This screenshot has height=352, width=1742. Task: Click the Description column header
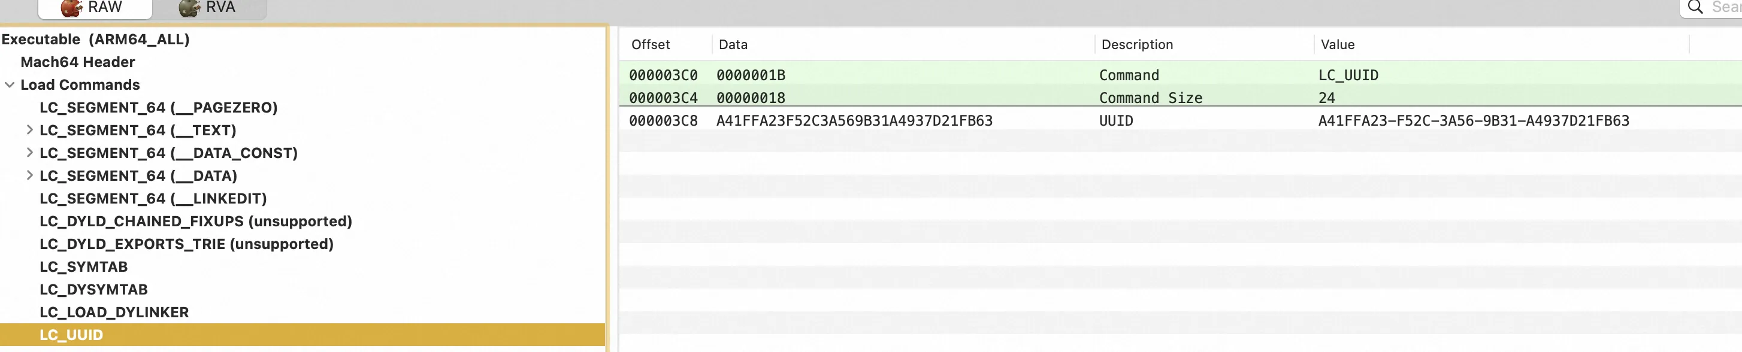[1138, 44]
